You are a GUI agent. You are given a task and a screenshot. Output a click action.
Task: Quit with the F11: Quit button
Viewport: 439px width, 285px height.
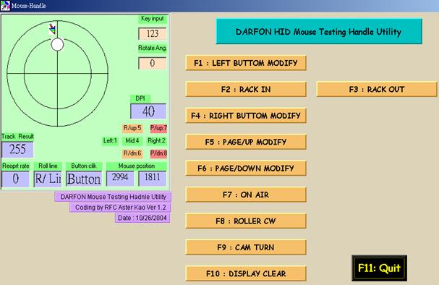pos(380,268)
